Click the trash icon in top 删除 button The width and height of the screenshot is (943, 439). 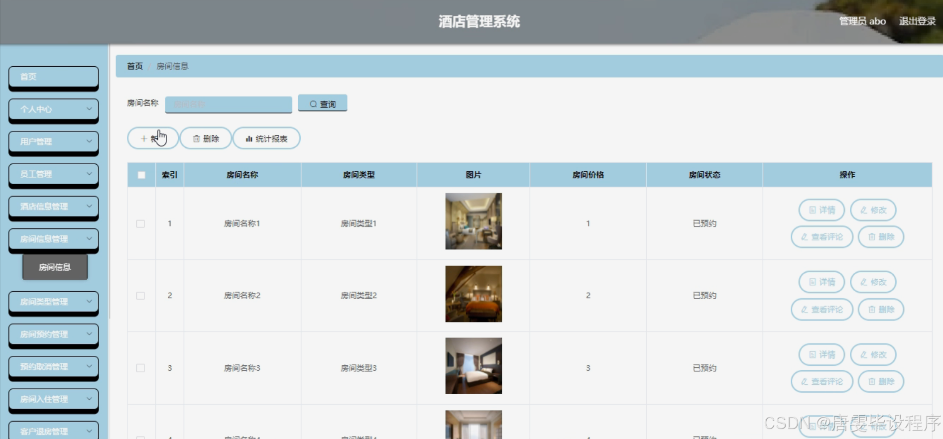coord(196,139)
